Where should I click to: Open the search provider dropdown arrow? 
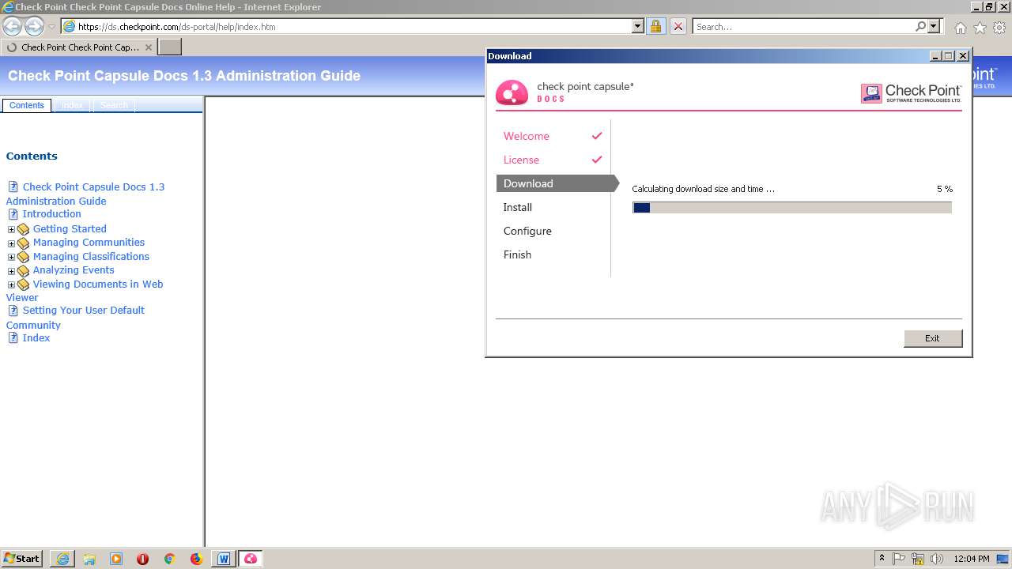[934, 26]
